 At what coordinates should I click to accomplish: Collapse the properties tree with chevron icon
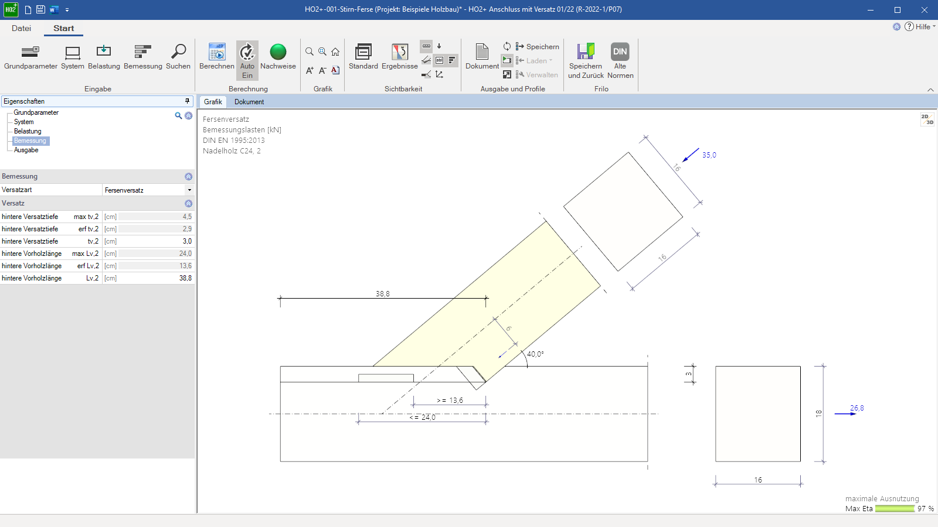click(189, 115)
